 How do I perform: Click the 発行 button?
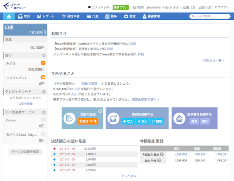[x=205, y=121]
